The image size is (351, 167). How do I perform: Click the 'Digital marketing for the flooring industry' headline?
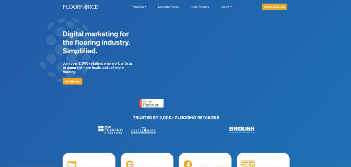click(x=96, y=42)
